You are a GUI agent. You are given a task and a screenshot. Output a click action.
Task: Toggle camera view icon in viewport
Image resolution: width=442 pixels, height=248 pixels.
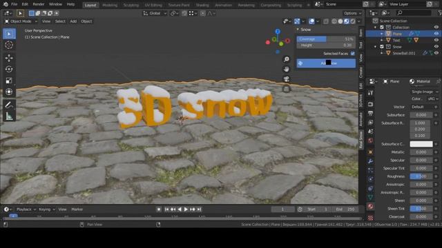click(x=287, y=79)
